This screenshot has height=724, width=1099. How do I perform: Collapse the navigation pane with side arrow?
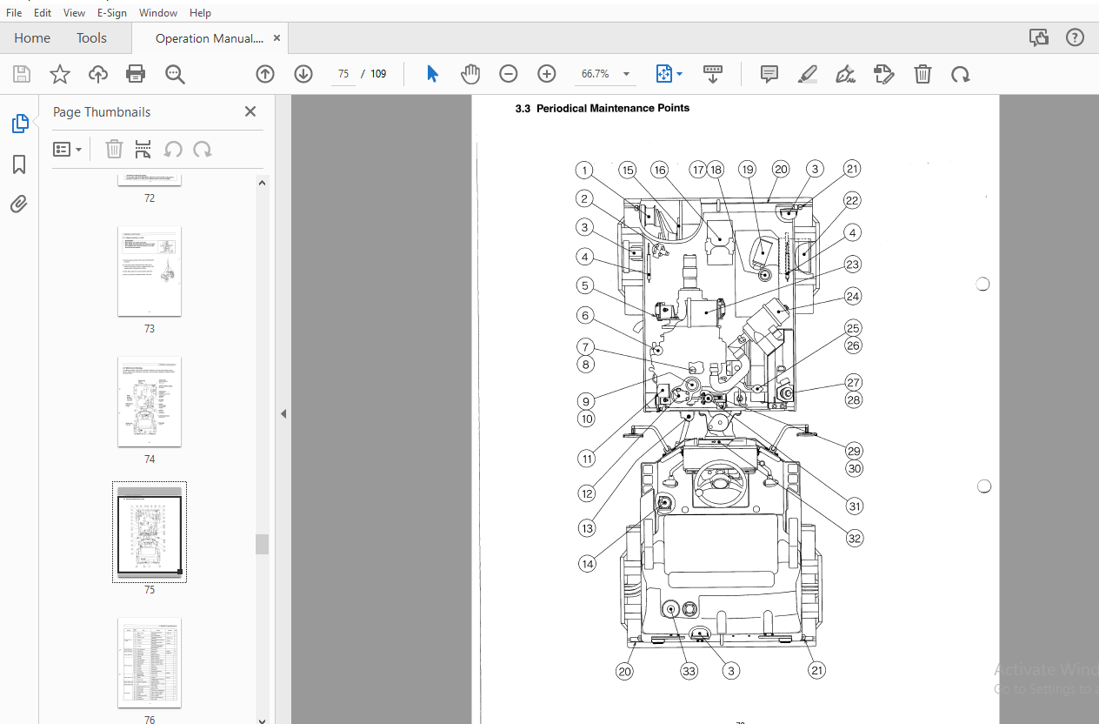(283, 414)
